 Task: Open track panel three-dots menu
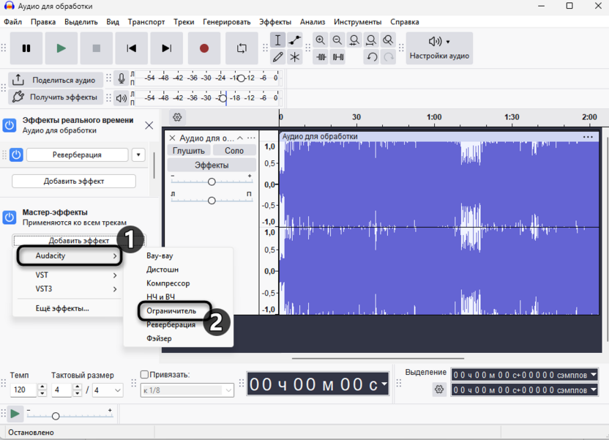[x=251, y=138]
